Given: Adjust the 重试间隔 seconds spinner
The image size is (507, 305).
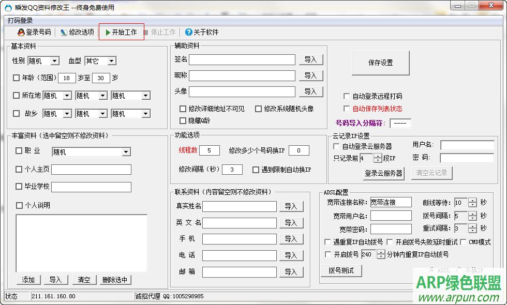Looking at the screenshot, I should point(473,228).
